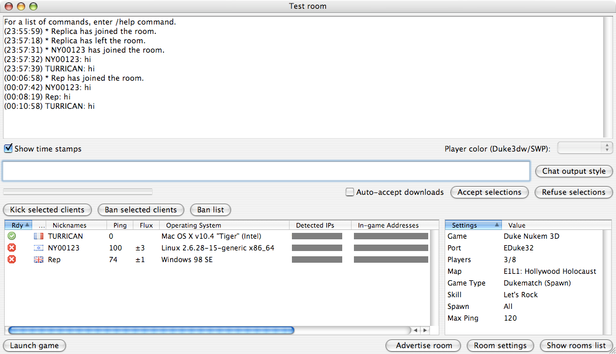Open the Ban list

point(210,210)
